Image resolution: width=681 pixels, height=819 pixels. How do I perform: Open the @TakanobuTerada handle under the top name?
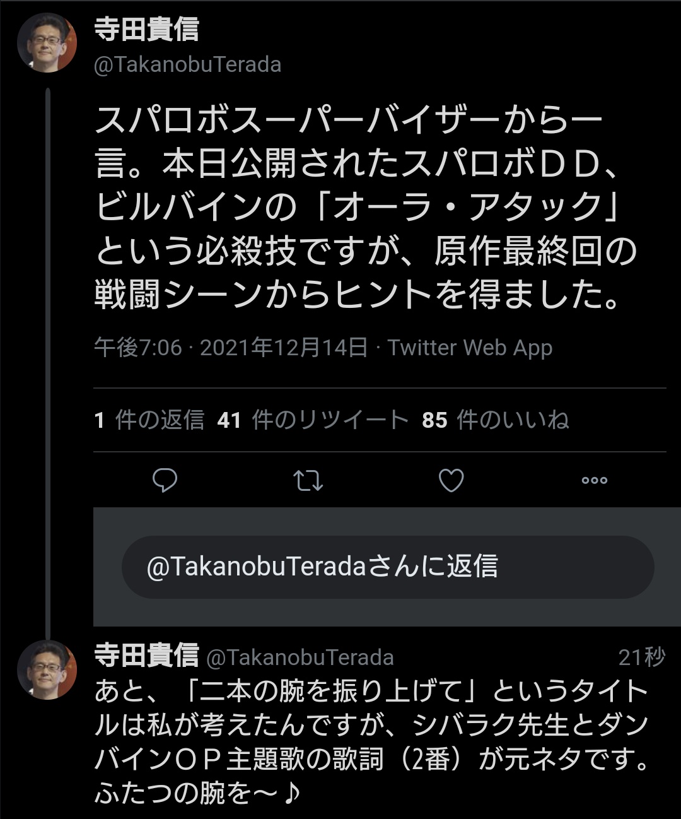[x=187, y=65]
